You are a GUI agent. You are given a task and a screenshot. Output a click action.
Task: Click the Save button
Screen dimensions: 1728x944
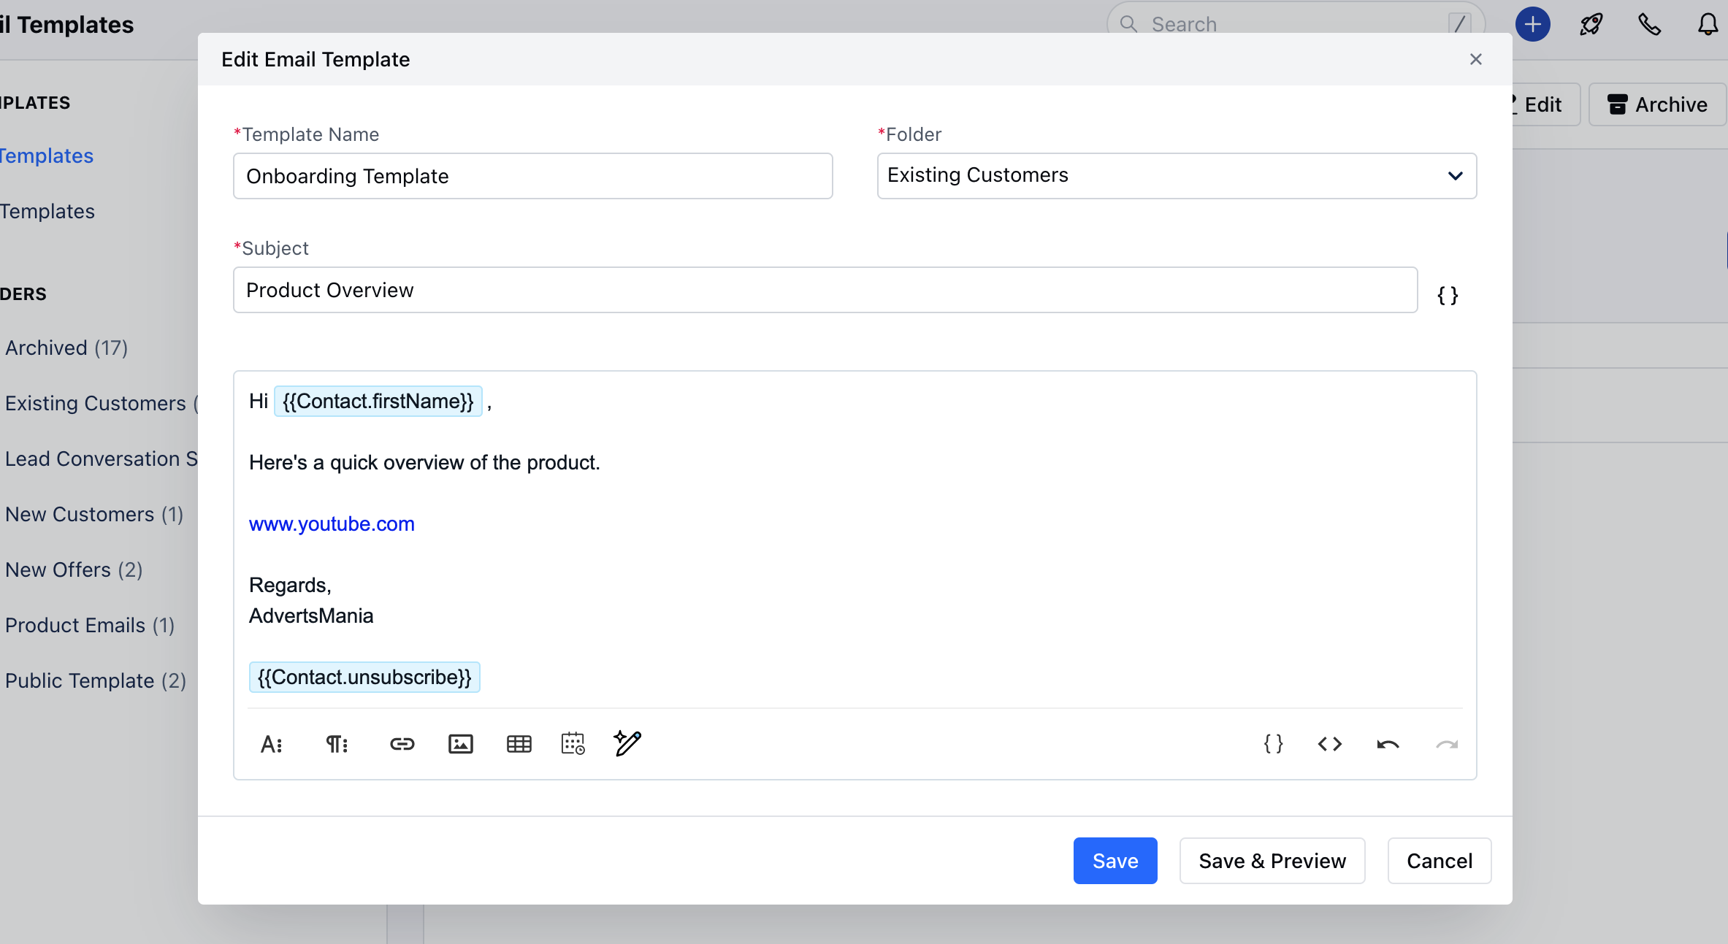[x=1115, y=861]
